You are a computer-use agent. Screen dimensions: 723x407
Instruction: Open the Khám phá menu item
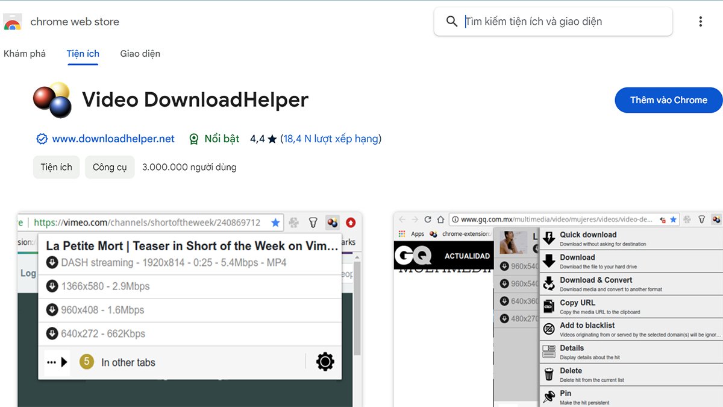coord(25,53)
